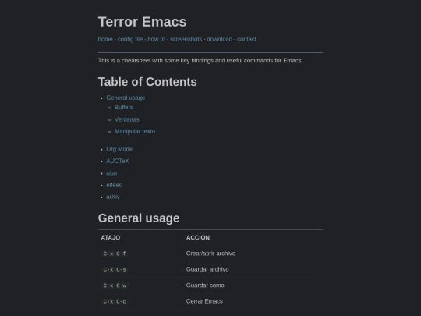Image resolution: width=421 pixels, height=316 pixels.
Task: Open the download link
Action: point(219,39)
